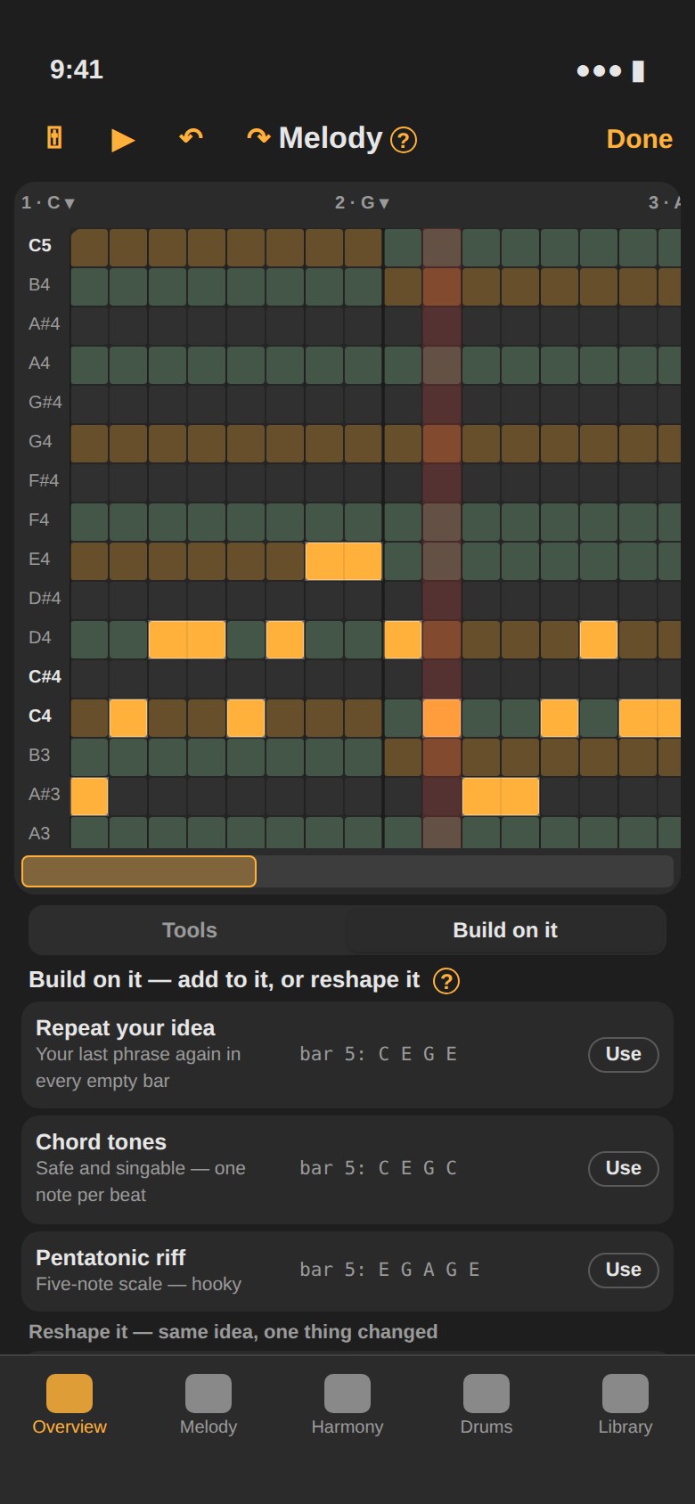
Task: Select the A#3 note at first step
Action: click(89, 797)
